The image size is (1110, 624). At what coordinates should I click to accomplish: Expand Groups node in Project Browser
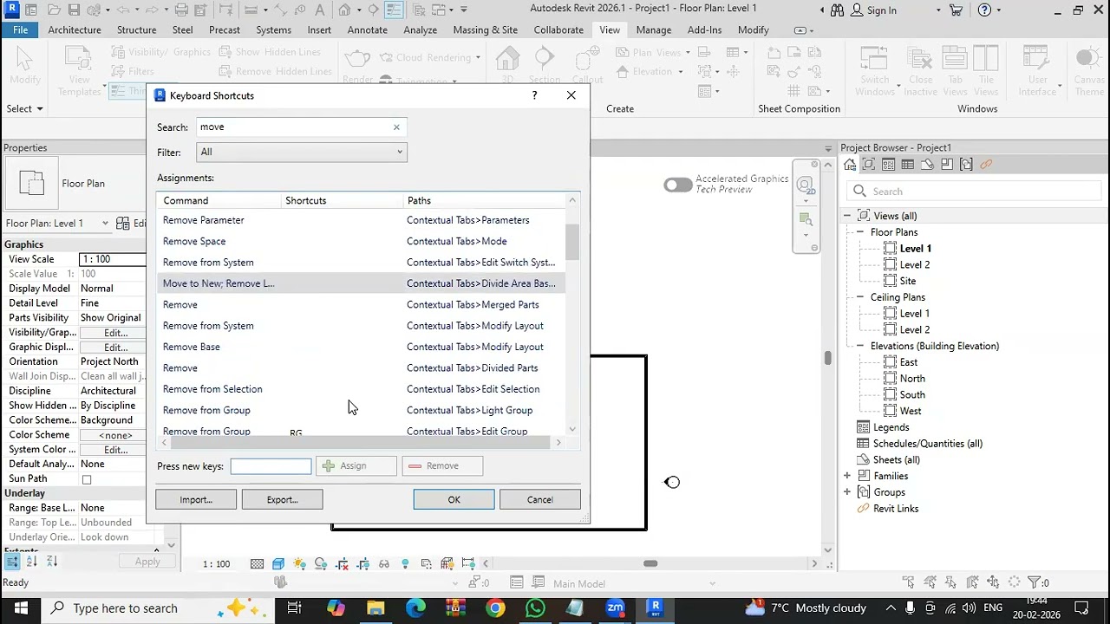click(847, 492)
